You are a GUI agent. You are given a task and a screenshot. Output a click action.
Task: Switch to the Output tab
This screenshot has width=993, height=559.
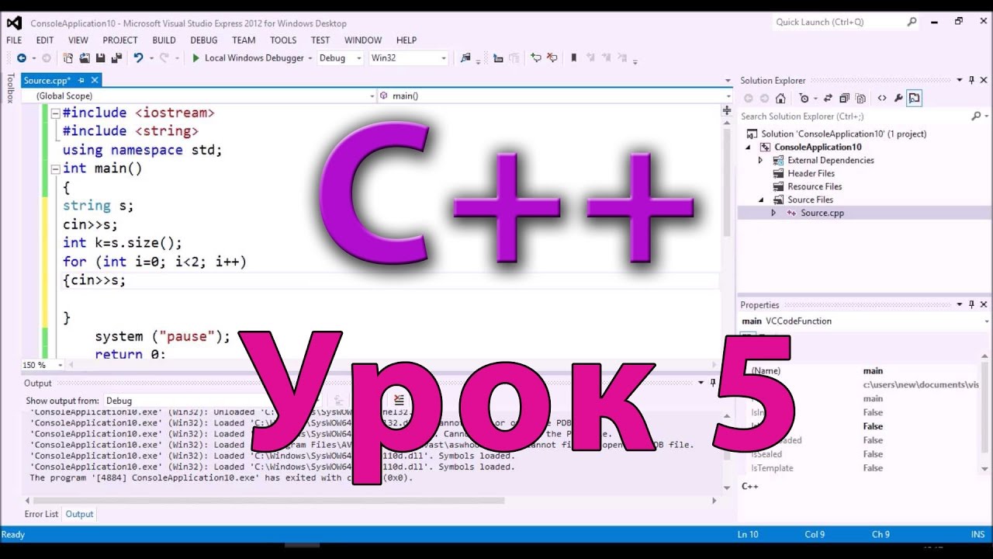point(79,514)
